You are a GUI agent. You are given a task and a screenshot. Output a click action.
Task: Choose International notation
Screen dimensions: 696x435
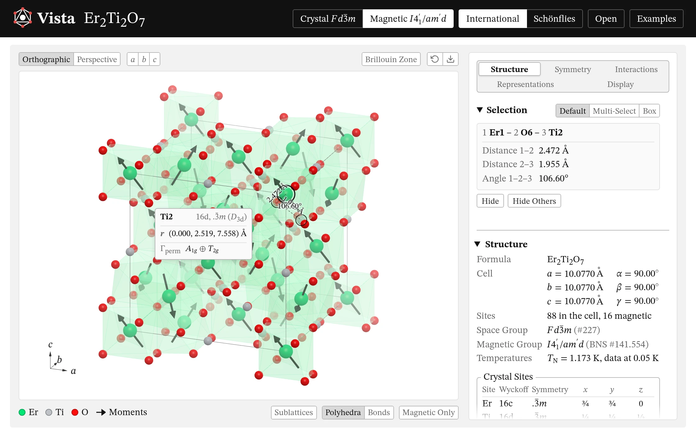492,19
